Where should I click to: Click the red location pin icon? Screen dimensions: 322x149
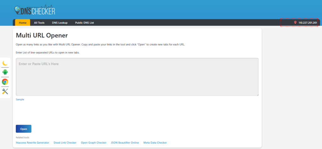point(295,23)
